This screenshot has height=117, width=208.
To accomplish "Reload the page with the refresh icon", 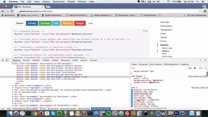I will point(12,11).
